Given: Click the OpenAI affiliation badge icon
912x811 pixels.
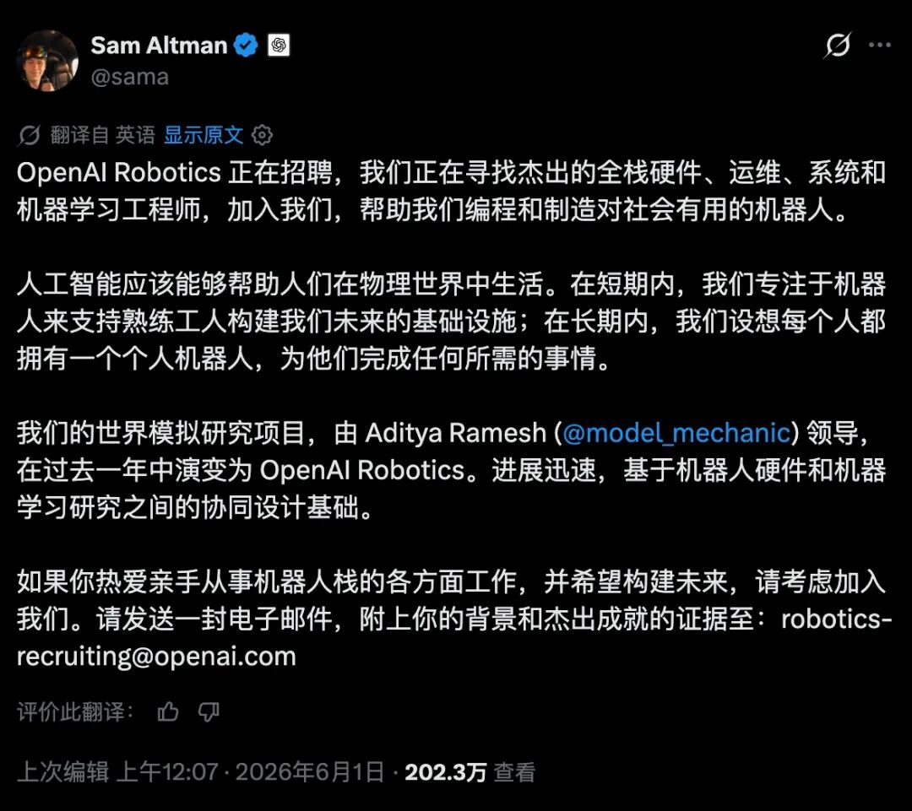Looking at the screenshot, I should tap(279, 46).
